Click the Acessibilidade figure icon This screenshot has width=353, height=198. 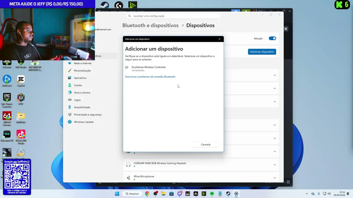(x=69, y=107)
